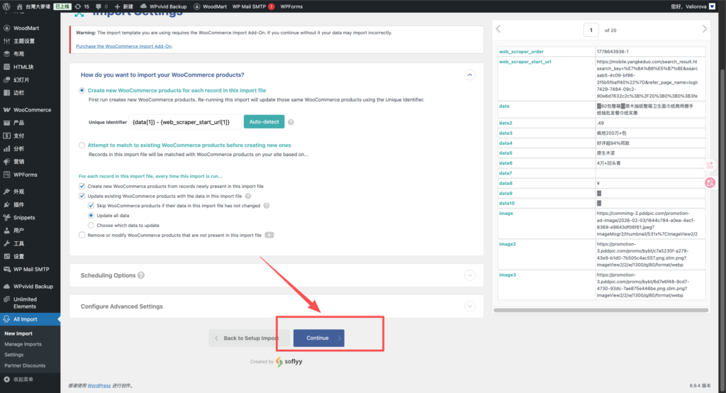
Task: Click help icon beside Auto-detect button
Action: [x=291, y=122]
